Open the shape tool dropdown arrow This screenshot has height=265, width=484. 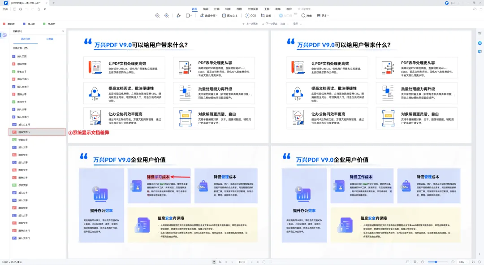point(191,16)
